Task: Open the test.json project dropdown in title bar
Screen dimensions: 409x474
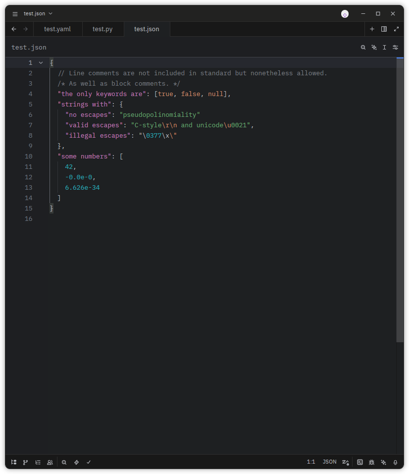Action: point(38,13)
